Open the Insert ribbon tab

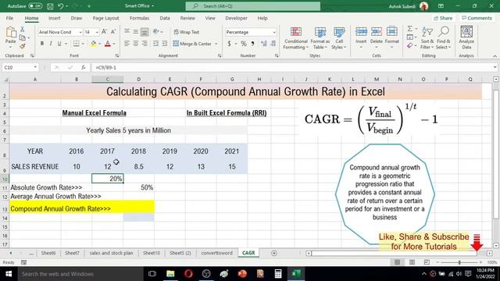[x=55, y=18]
